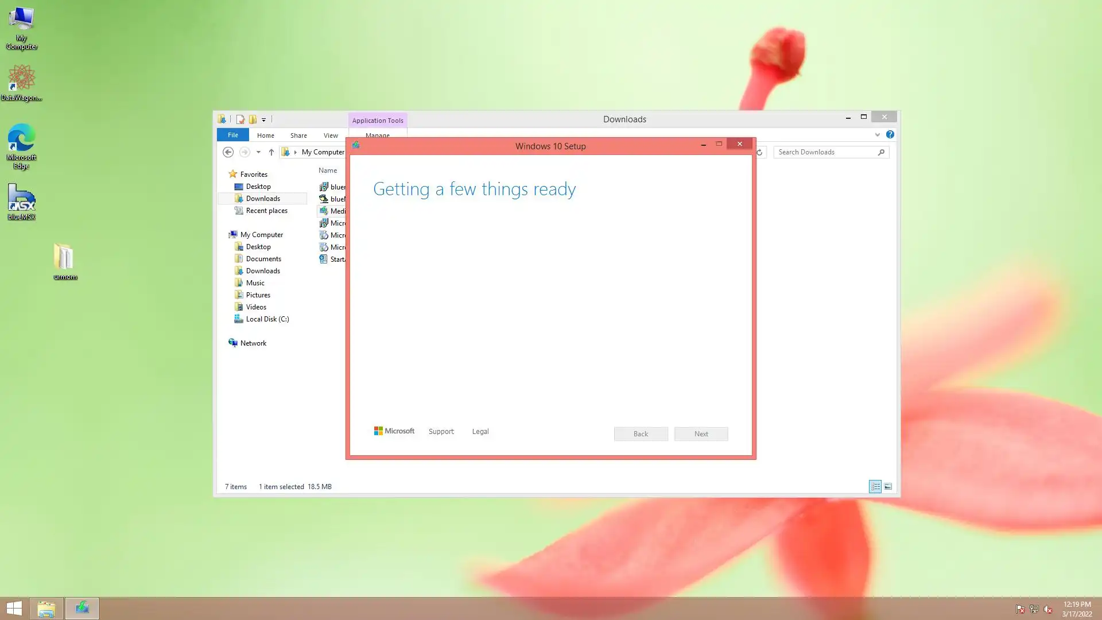Screen dimensions: 1102x620
Task: Select Local Disk (C:) in navigation tree
Action: point(267,319)
